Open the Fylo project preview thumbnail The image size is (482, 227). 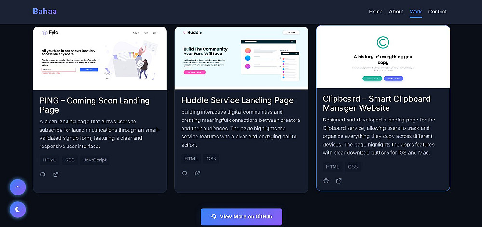click(x=100, y=58)
